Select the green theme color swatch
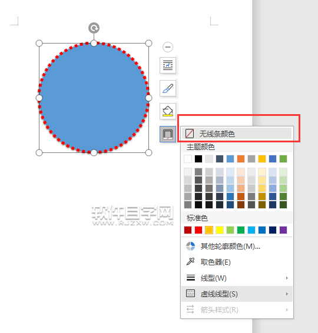The height and width of the screenshot is (333, 318). (x=283, y=159)
